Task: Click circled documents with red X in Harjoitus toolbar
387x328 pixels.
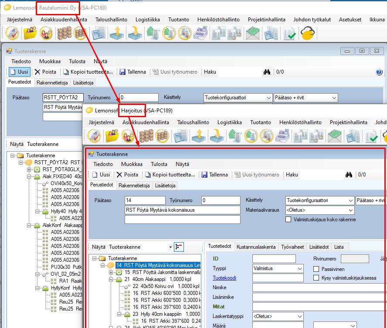Action: tap(267, 136)
